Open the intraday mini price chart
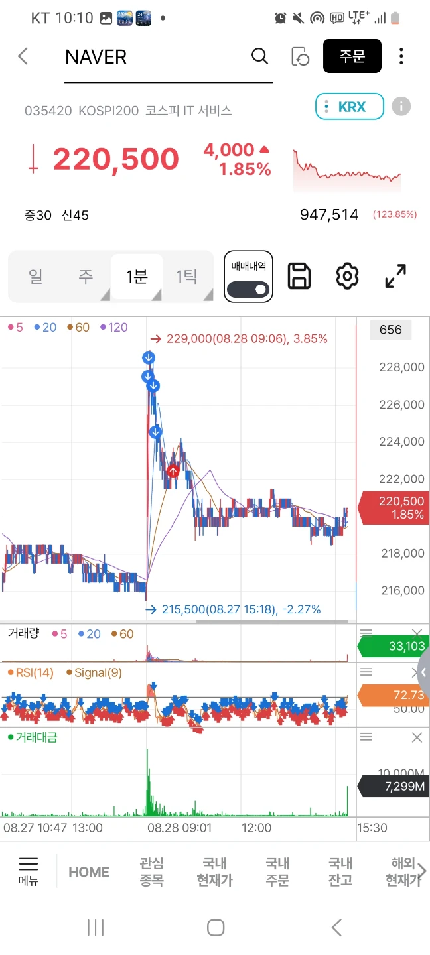Screen dimensions: 430x955 347,170
